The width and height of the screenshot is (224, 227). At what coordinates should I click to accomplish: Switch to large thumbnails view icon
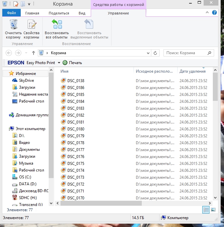click(213, 210)
